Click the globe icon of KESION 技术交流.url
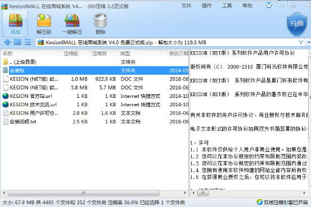The width and height of the screenshot is (311, 207). [x=6, y=105]
